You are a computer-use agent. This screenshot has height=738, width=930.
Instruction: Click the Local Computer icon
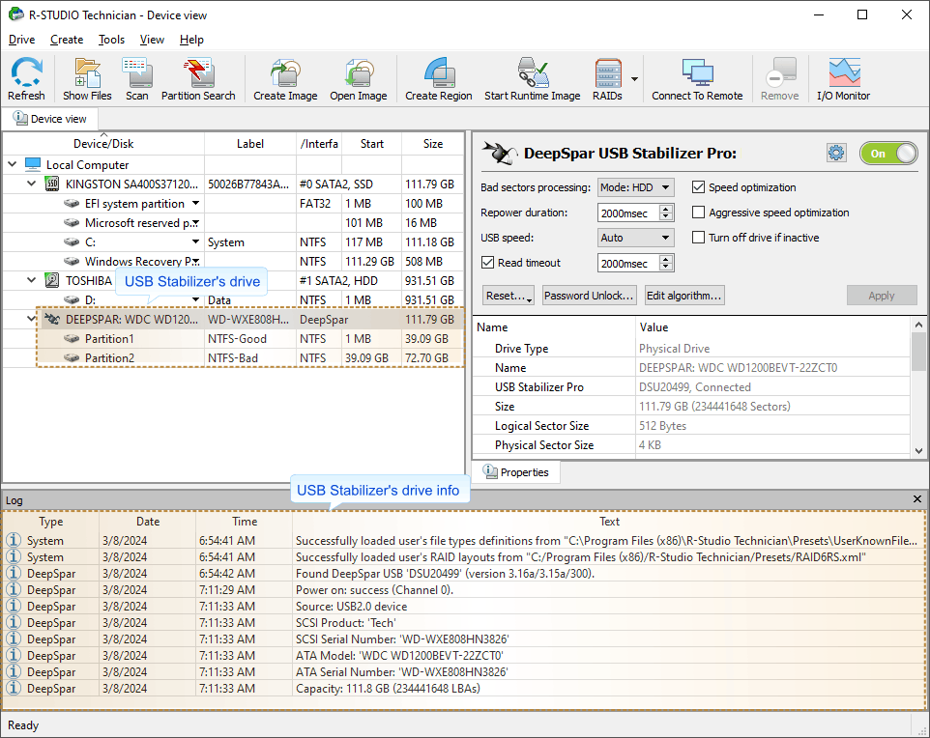point(33,164)
